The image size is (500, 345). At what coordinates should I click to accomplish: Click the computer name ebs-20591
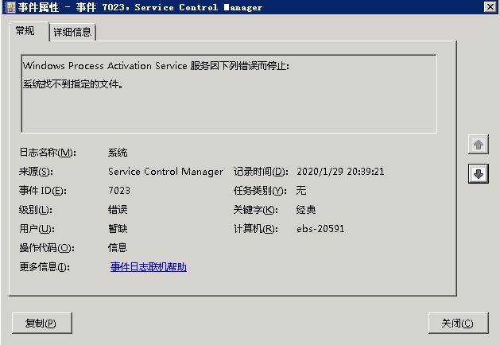point(320,229)
